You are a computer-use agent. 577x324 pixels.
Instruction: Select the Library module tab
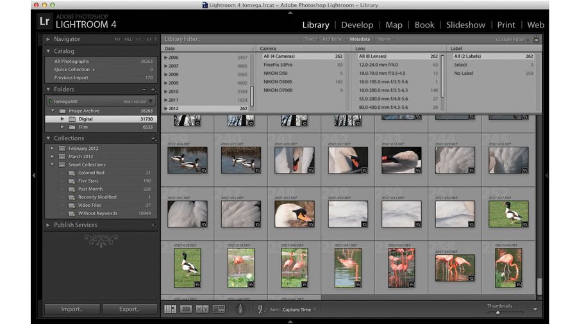pyautogui.click(x=315, y=25)
